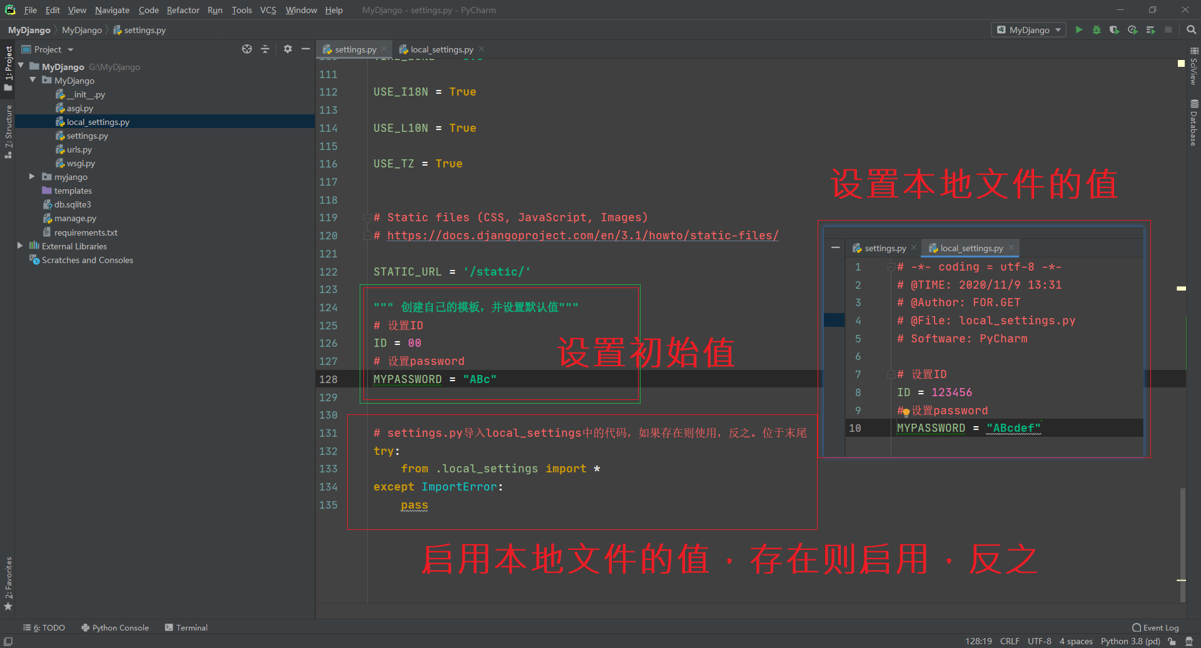
Task: Open the profiler run icon
Action: click(1132, 29)
